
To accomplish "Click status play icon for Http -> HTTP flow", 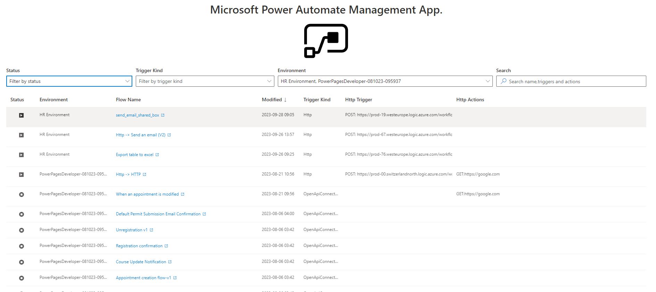I will [21, 174].
